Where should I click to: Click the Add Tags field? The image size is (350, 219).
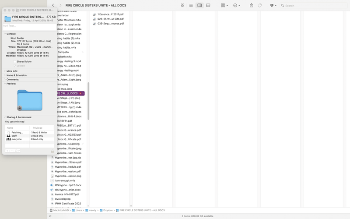(x=29, y=27)
